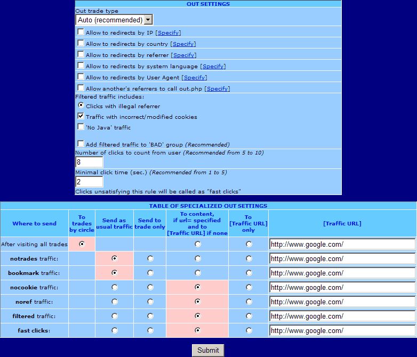Viewport: 417px width, 357px height.
Task: Open Specify link for out.php referrers
Action: coord(217,88)
